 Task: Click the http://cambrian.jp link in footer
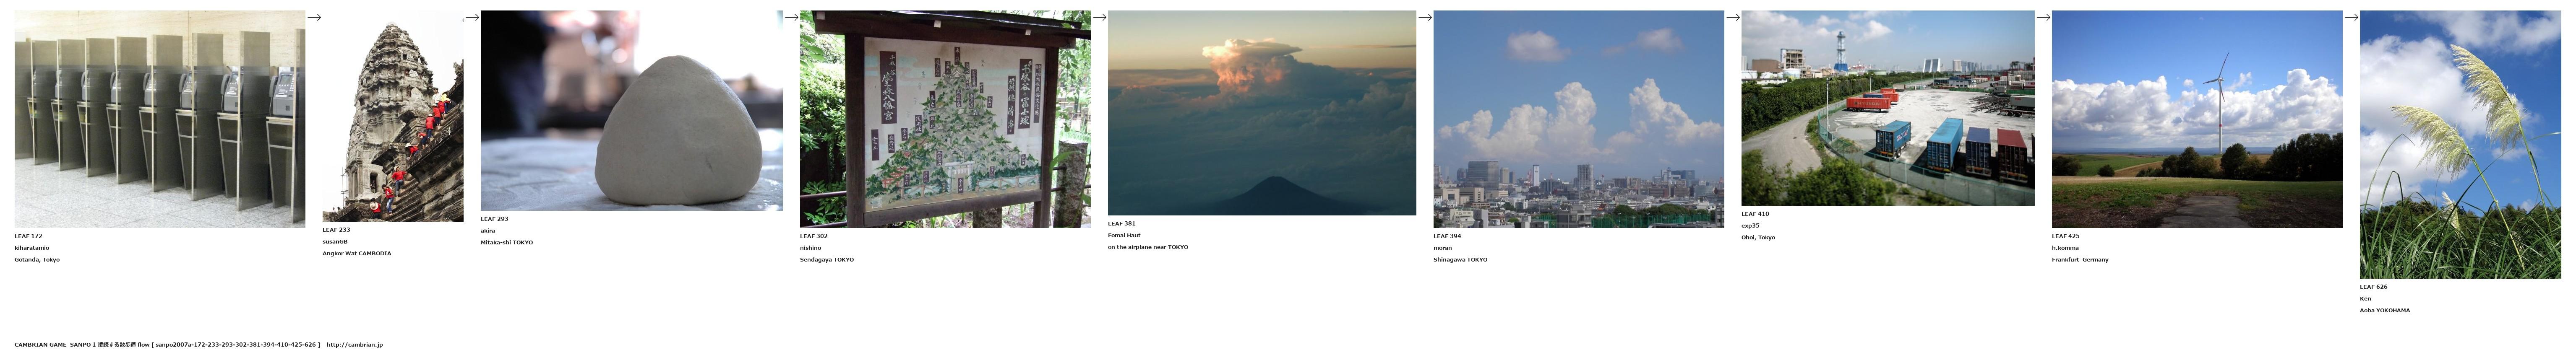354,345
